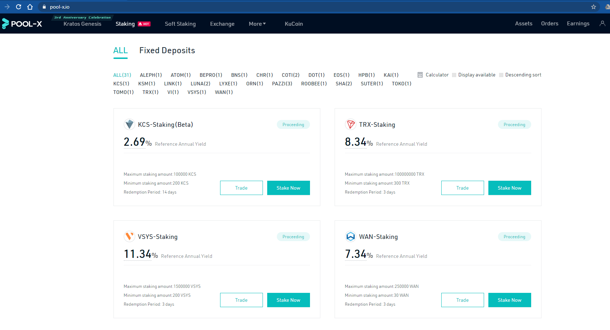Open the Assets page
610x330 pixels.
point(524,24)
